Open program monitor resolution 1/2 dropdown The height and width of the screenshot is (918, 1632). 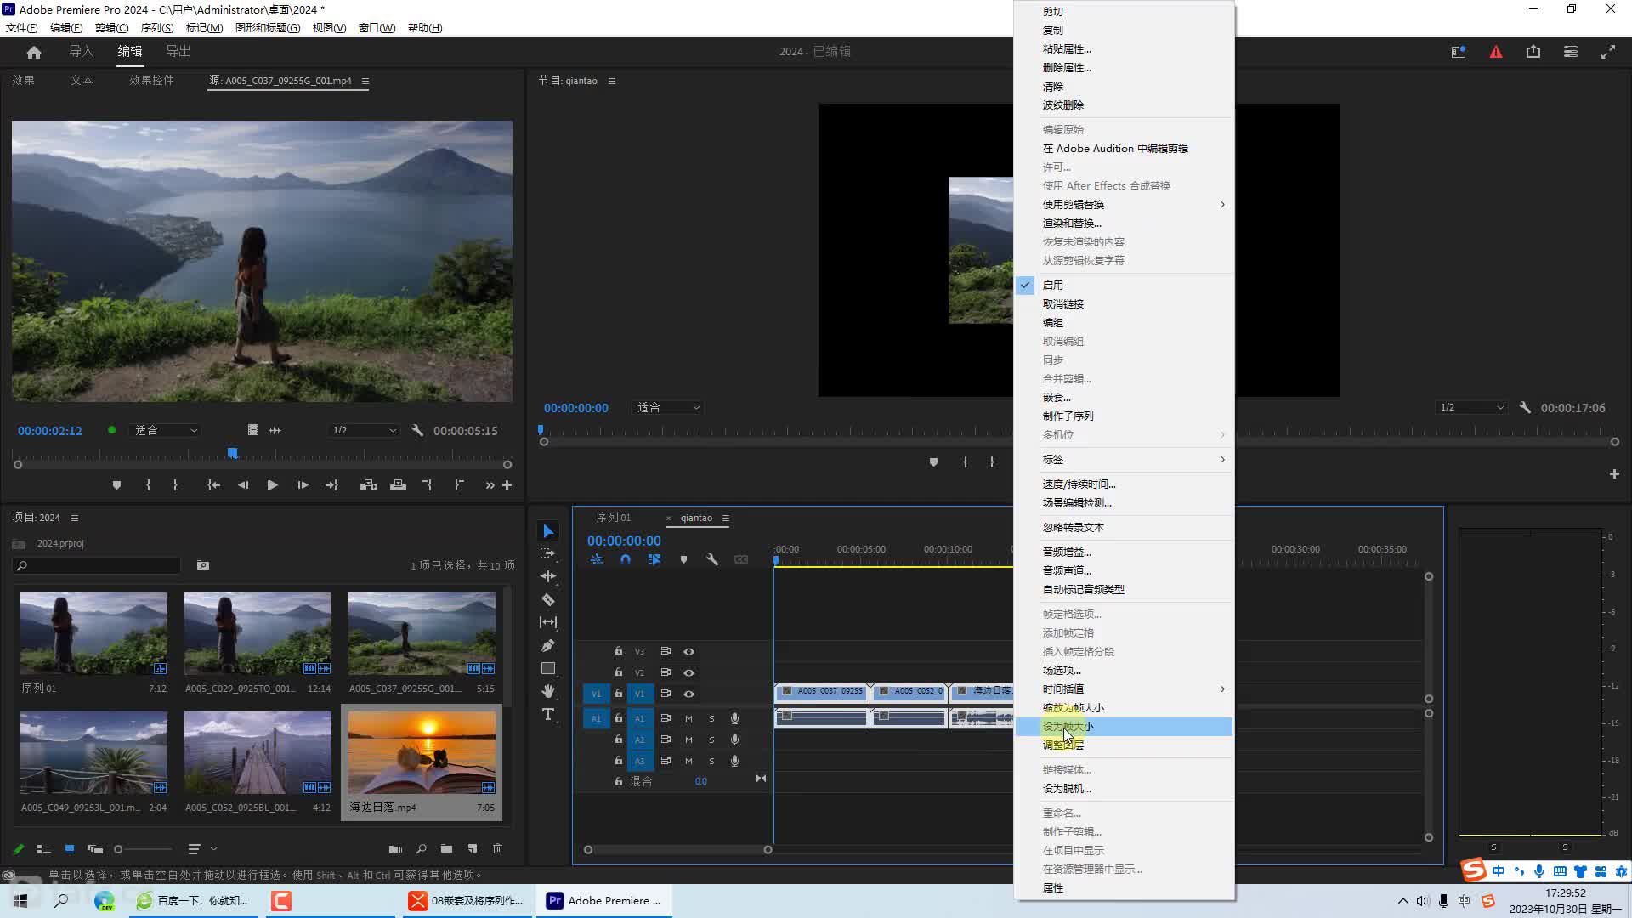coord(1471,408)
